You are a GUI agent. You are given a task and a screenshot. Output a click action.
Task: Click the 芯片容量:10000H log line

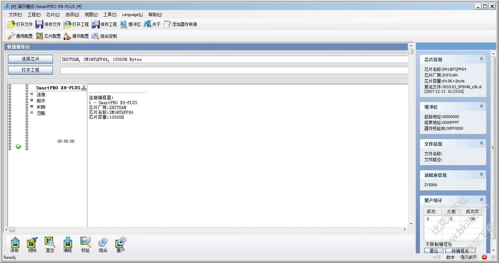[x=106, y=117]
